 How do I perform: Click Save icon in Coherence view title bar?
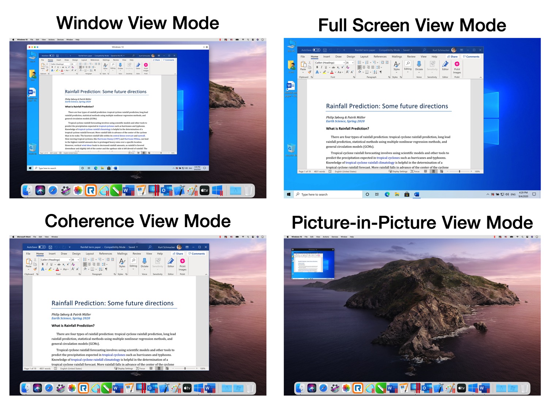(x=50, y=247)
